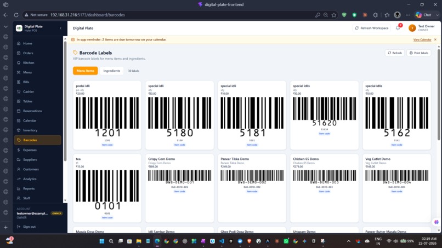
Task: Sign out of the account
Action: pos(26,227)
